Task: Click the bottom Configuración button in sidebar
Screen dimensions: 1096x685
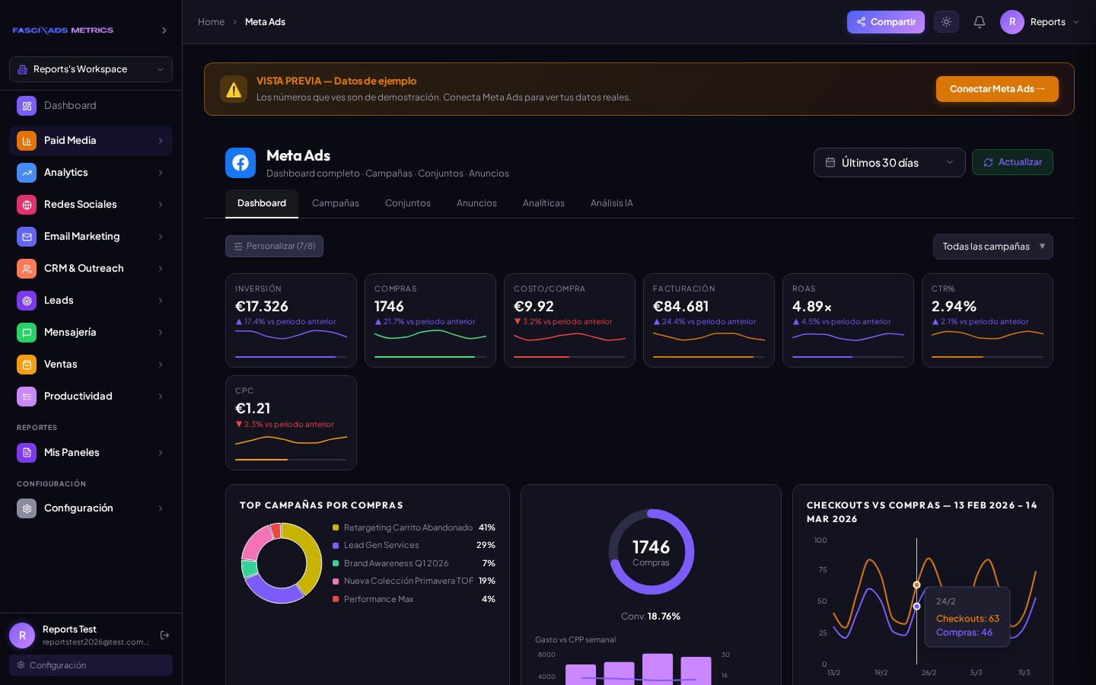Action: pyautogui.click(x=91, y=665)
